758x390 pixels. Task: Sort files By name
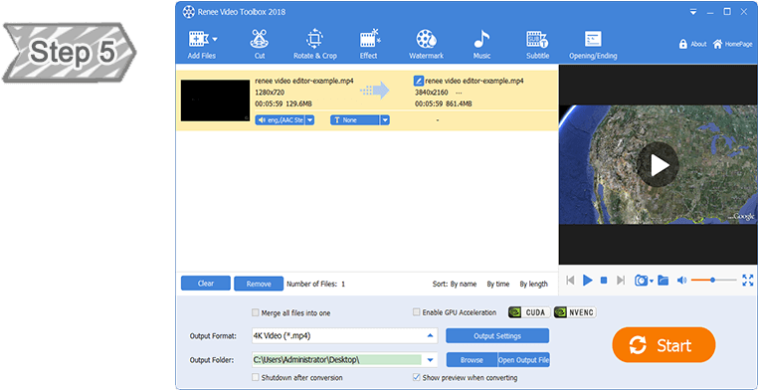click(464, 285)
